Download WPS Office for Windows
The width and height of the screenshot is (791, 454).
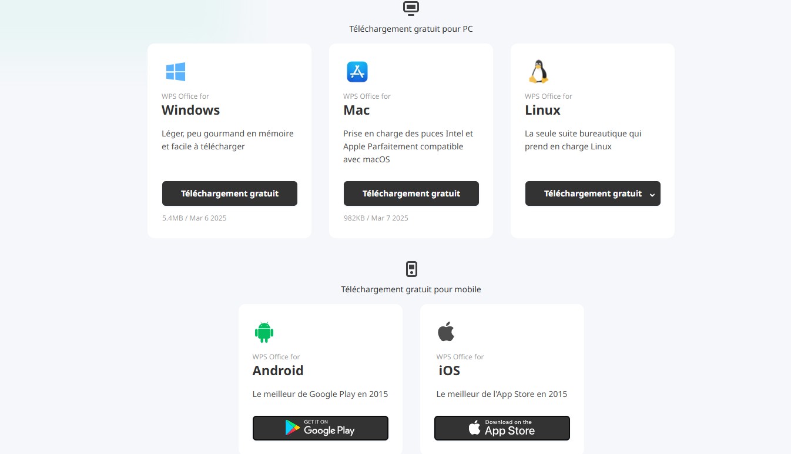[x=230, y=193]
